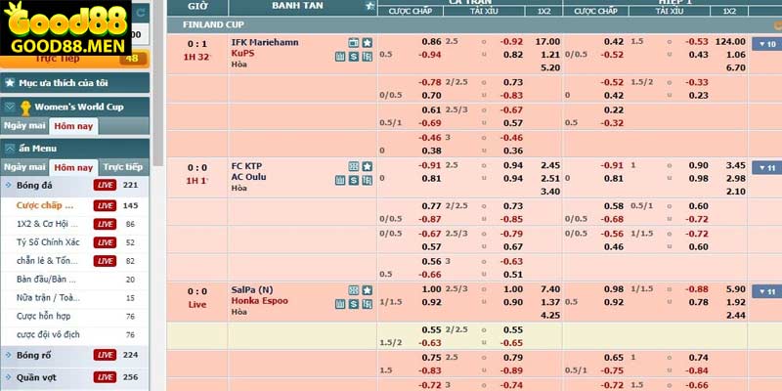Collapse the ẩn Menu section chevron

click(x=10, y=149)
